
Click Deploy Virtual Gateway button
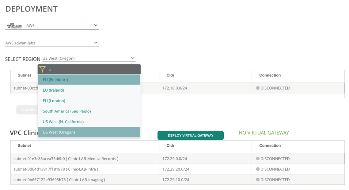pyautogui.click(x=191, y=135)
